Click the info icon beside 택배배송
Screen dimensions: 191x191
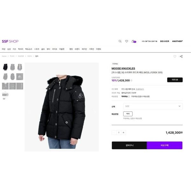pos(129,96)
